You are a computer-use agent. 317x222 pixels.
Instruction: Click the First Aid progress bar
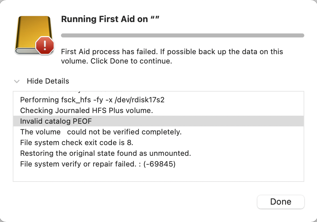point(183,35)
